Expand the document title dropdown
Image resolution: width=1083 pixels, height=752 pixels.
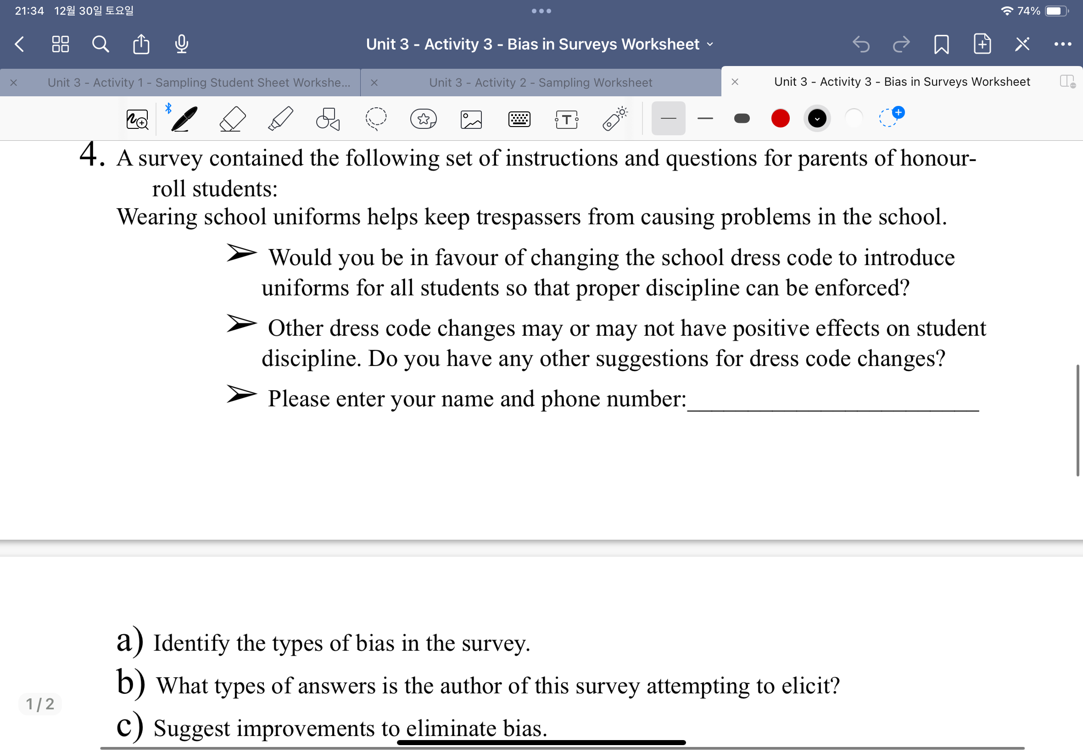(x=709, y=44)
